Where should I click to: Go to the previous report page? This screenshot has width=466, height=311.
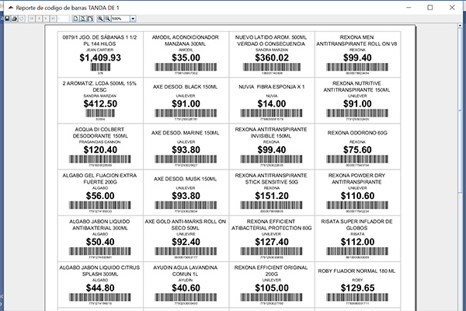pos(39,19)
